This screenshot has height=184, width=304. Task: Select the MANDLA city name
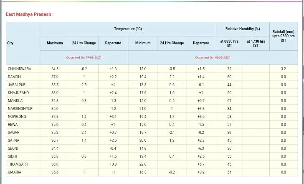[x=15, y=101]
